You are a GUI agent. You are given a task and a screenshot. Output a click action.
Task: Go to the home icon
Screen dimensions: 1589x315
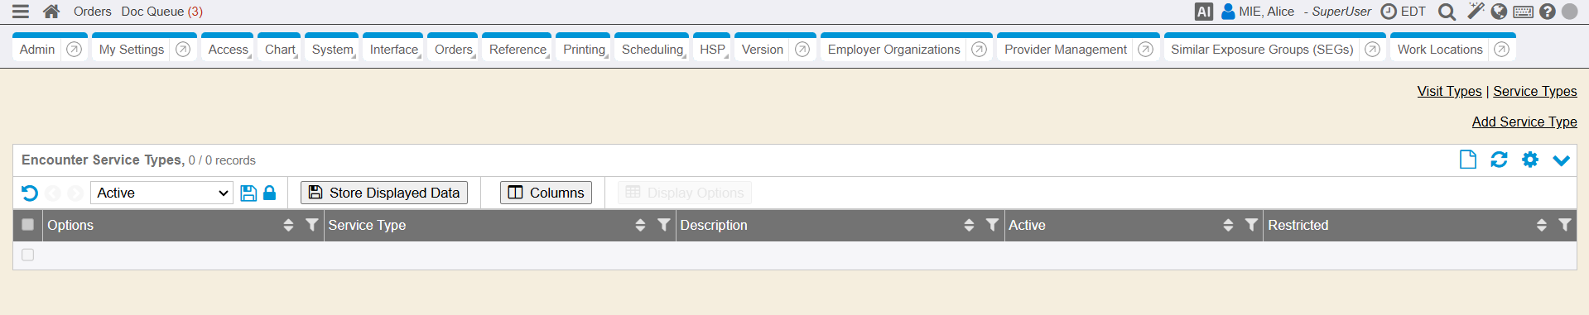(x=51, y=12)
